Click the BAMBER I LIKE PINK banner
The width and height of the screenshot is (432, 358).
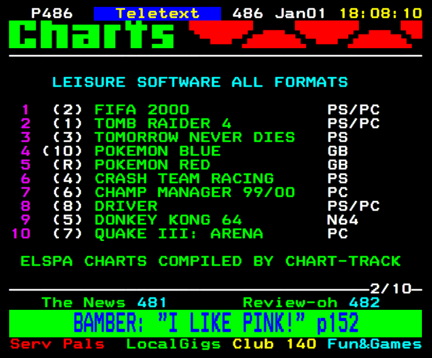[x=216, y=323]
